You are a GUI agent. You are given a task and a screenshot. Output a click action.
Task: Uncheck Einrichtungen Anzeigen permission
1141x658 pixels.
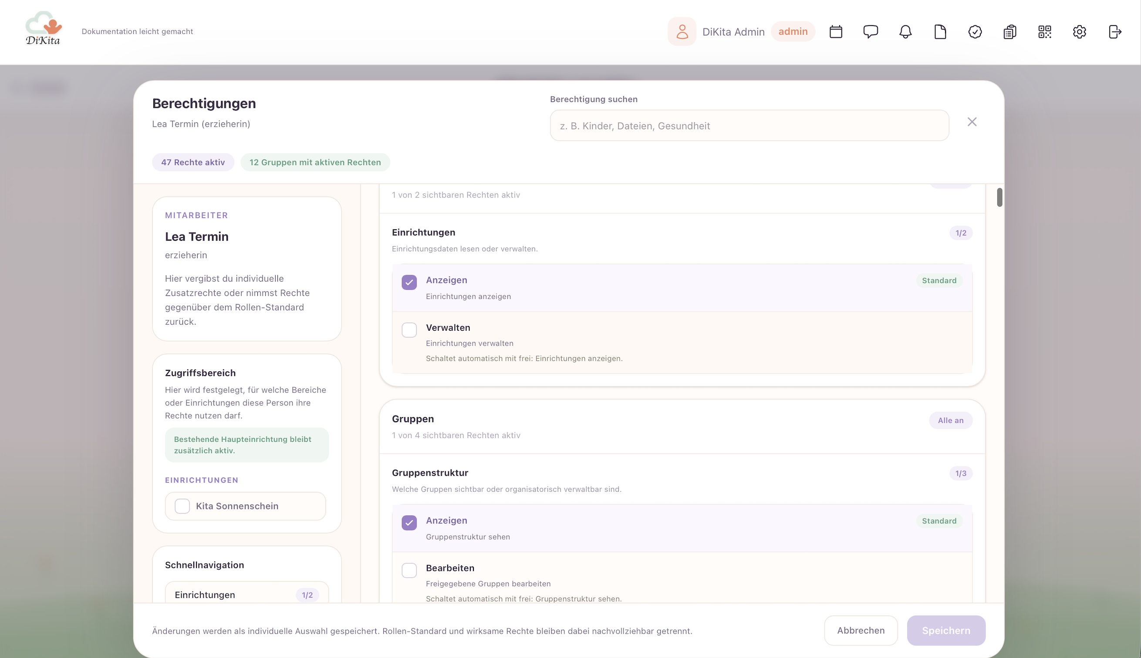tap(409, 282)
